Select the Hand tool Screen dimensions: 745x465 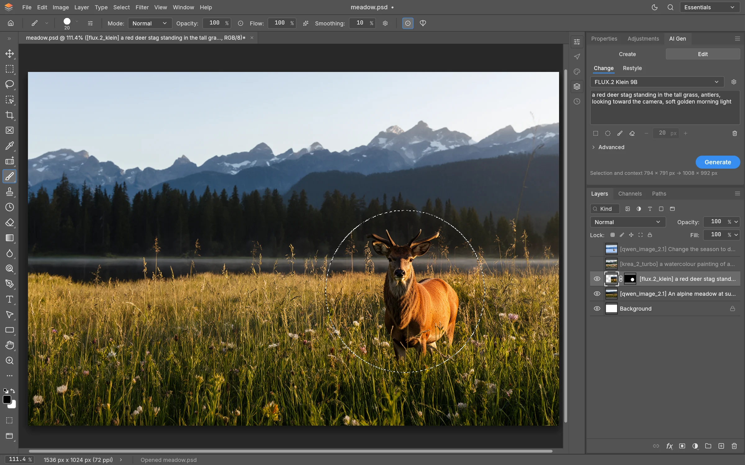pos(10,345)
